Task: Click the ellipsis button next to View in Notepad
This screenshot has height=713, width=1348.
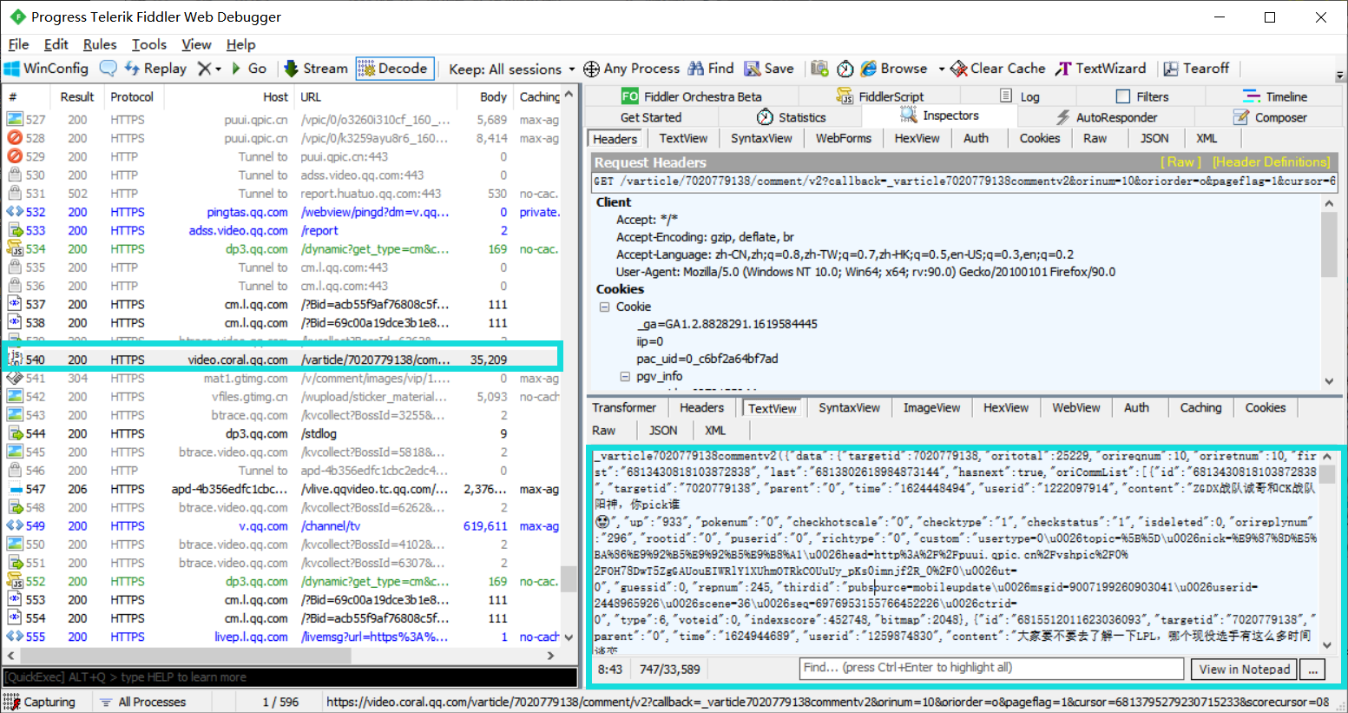Action: pos(1312,669)
